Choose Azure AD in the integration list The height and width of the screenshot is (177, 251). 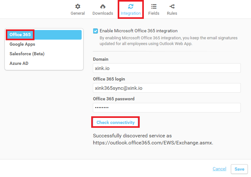44,64
